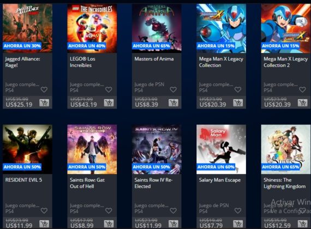Toggle wishlist heart for Salary Man Escape
The image size is (311, 229).
pos(238,210)
